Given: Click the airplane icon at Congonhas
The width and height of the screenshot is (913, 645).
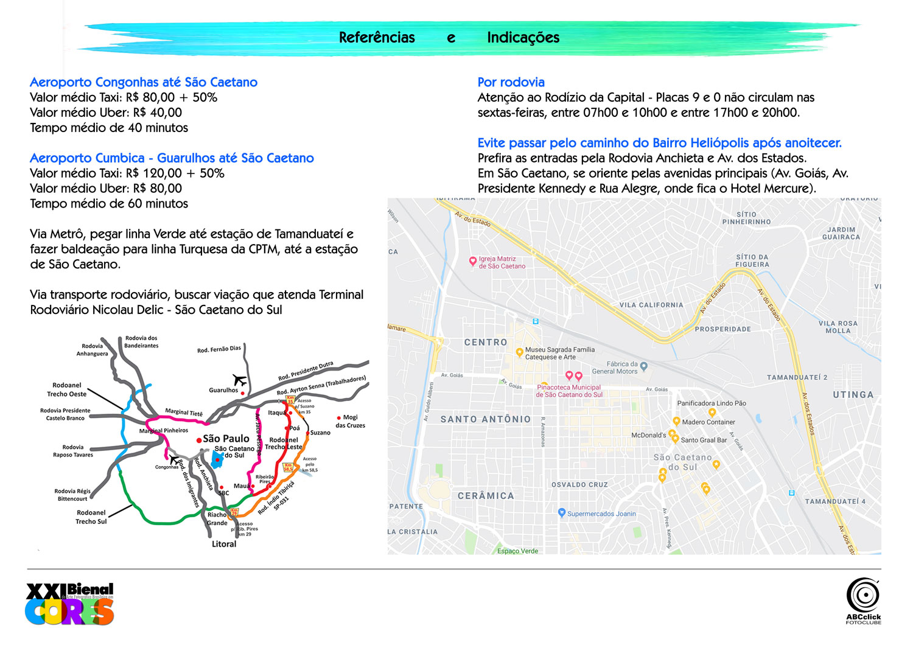Looking at the screenshot, I should 175,459.
